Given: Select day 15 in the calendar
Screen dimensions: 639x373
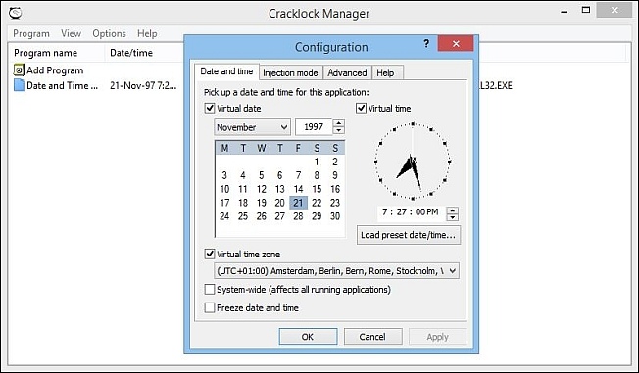Looking at the screenshot, I should tap(317, 189).
